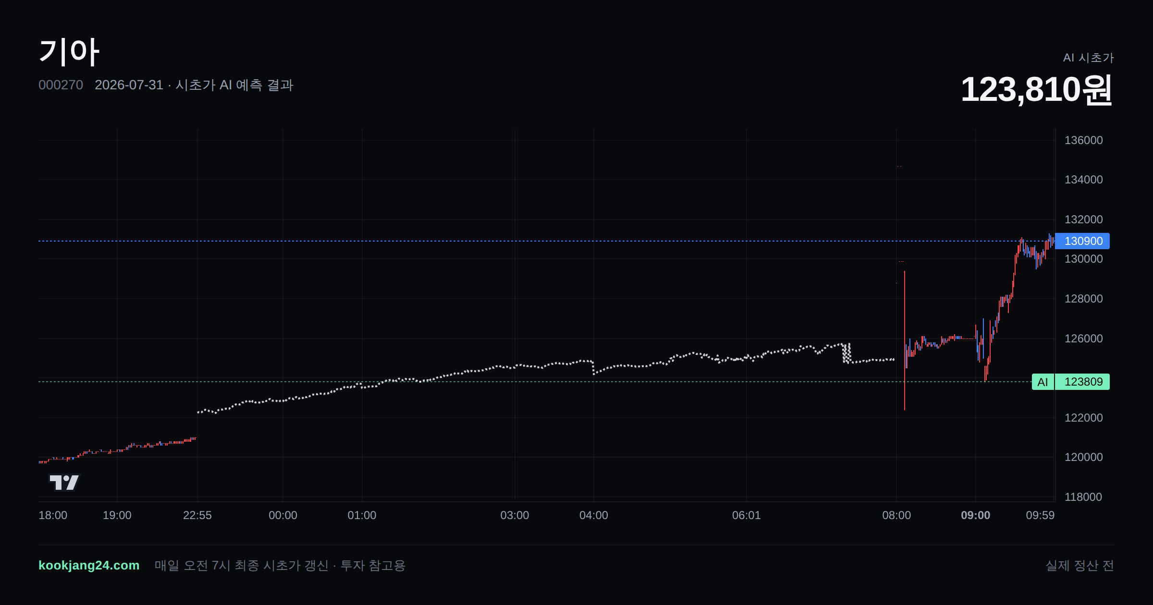Click the 134000 price axis label
Screen dimensions: 1153x605
click(x=1083, y=180)
